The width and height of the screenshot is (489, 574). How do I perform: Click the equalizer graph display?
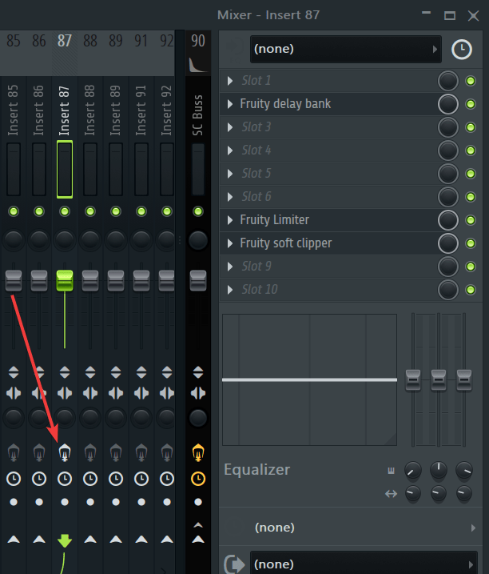click(x=309, y=379)
